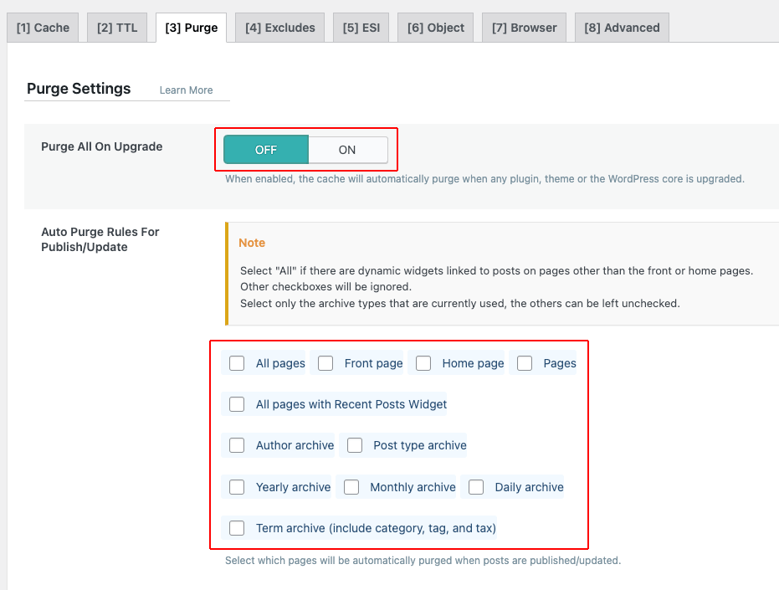This screenshot has width=779, height=590.
Task: Go to the [4] Excludes tab
Action: 279,28
